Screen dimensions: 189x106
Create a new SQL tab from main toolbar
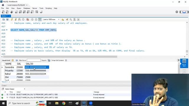pyautogui.click(x=3, y=12)
